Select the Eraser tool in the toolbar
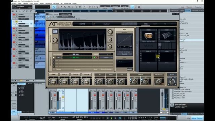The width and height of the screenshot is (215, 121). coord(65,7)
